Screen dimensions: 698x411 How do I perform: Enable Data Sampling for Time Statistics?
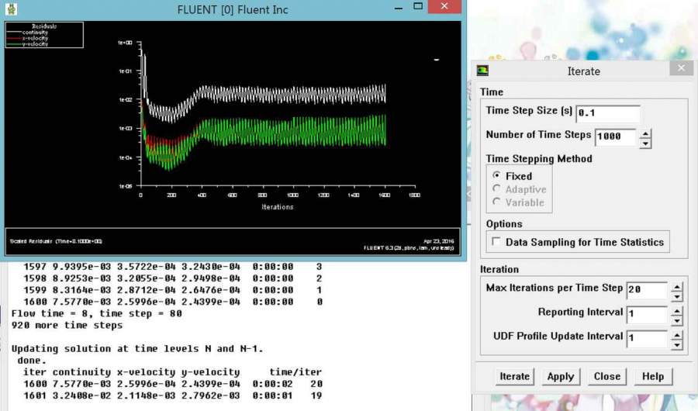(496, 241)
